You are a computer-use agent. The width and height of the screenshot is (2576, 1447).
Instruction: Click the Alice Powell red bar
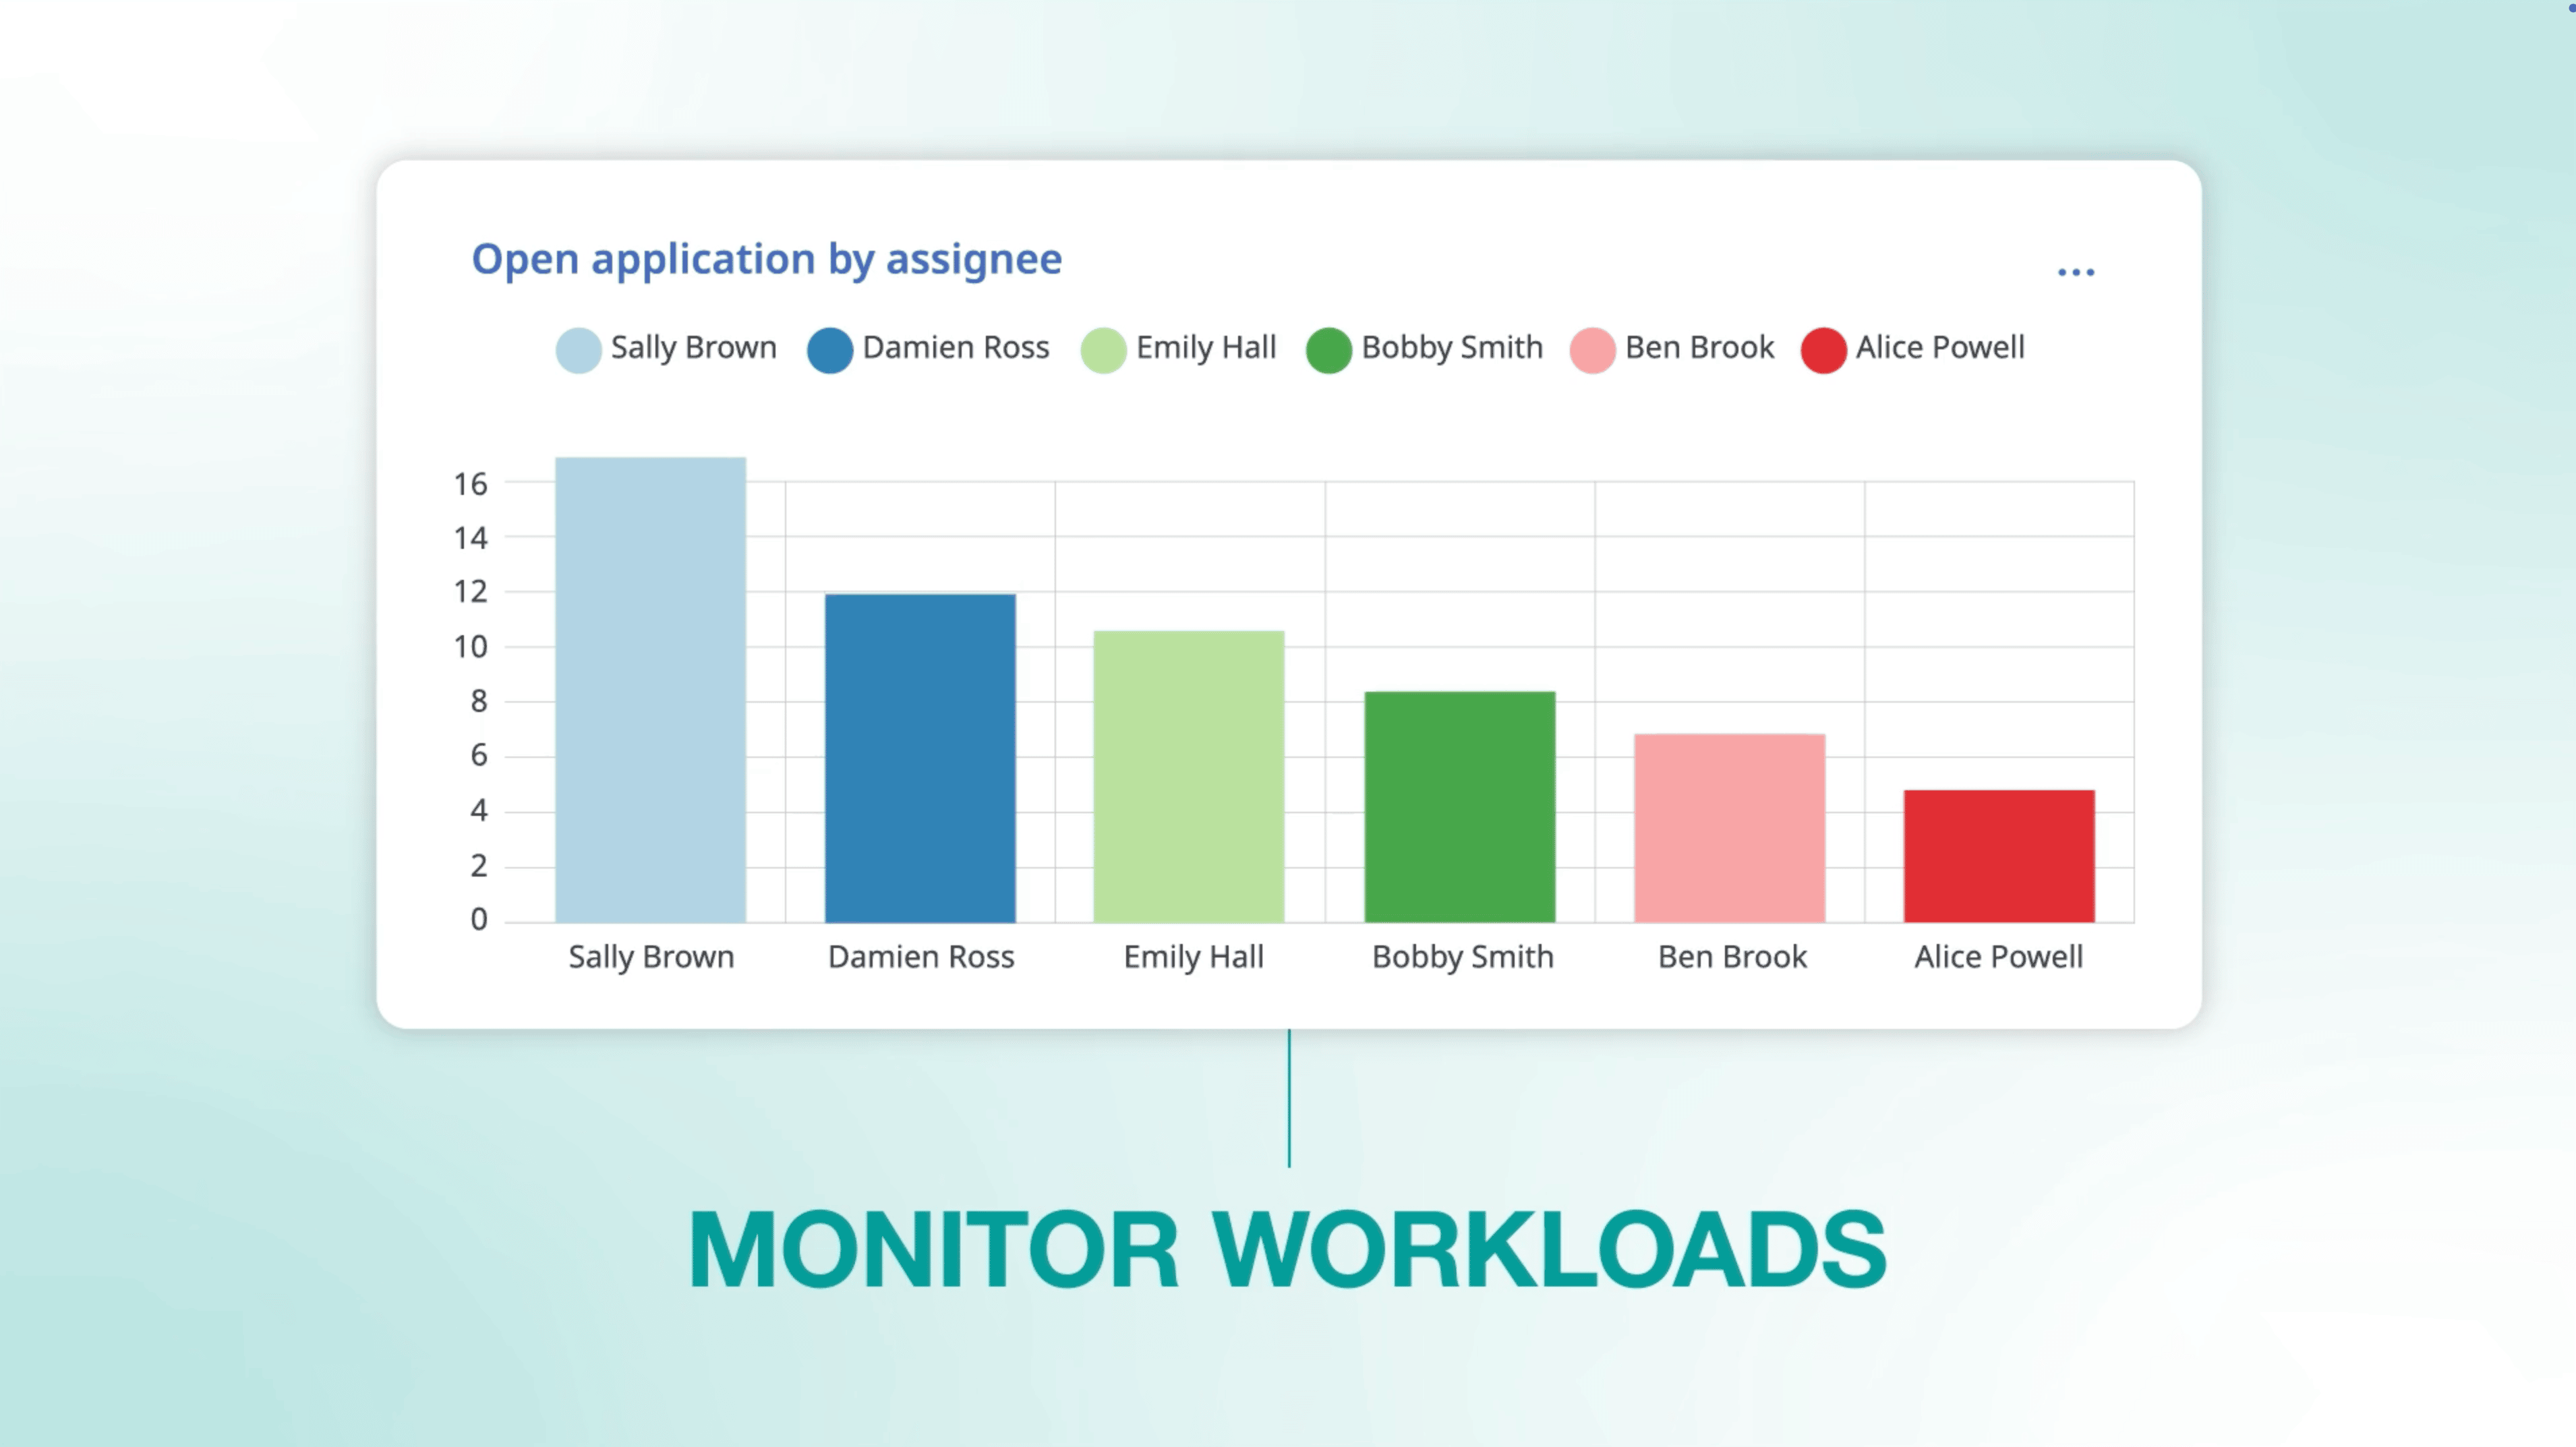click(x=1998, y=856)
